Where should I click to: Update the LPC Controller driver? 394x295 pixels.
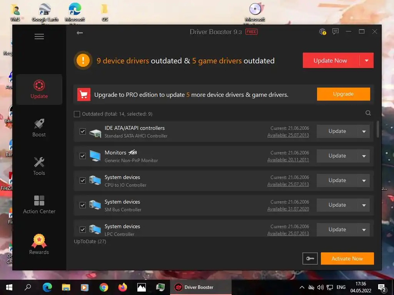coord(337,230)
